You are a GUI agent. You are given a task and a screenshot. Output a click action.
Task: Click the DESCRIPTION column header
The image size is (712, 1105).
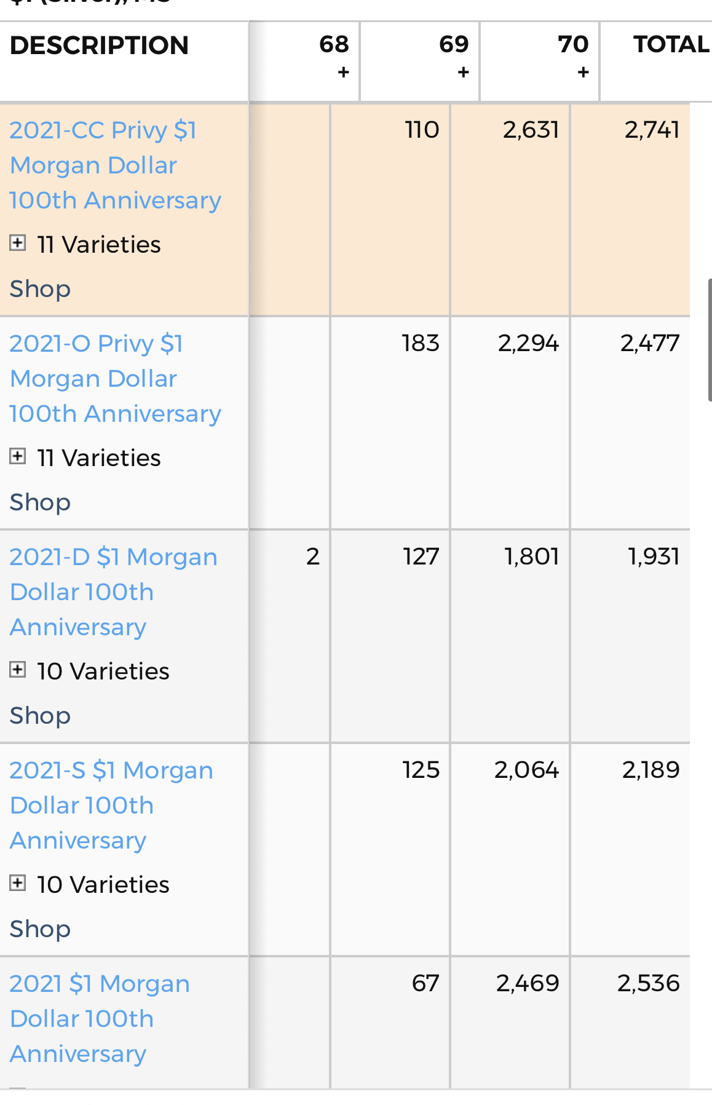pyautogui.click(x=99, y=46)
